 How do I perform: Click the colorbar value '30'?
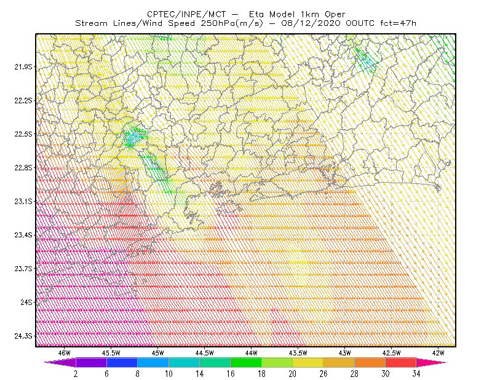point(386,374)
